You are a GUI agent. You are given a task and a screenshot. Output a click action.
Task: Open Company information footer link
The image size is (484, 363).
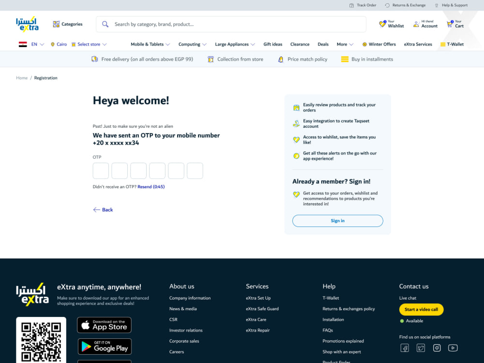point(190,298)
